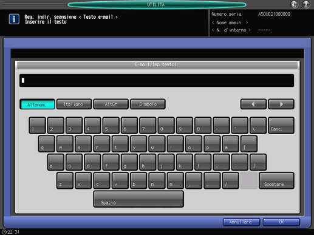The image size is (314, 235).
Task: Tap the w key
Action: pos(65,144)
